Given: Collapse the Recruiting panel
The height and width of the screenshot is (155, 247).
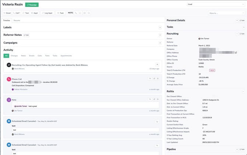Looking at the screenshot, I should point(237,34).
